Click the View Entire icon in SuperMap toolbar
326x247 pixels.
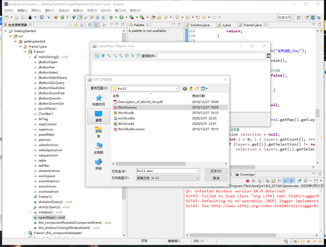(x=127, y=56)
